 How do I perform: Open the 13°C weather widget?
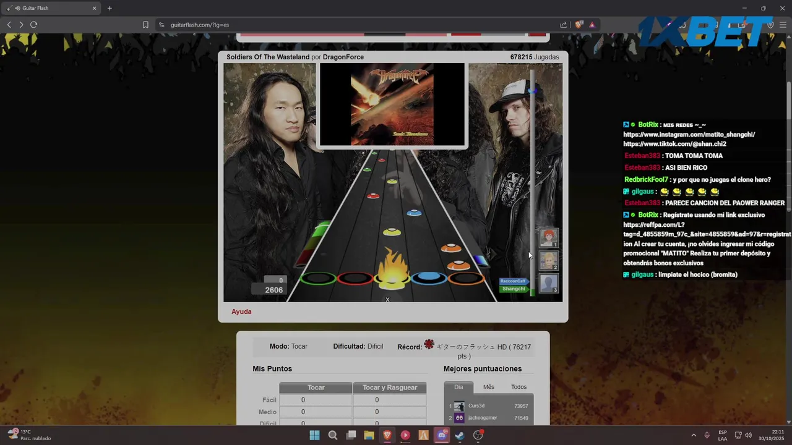click(x=29, y=435)
